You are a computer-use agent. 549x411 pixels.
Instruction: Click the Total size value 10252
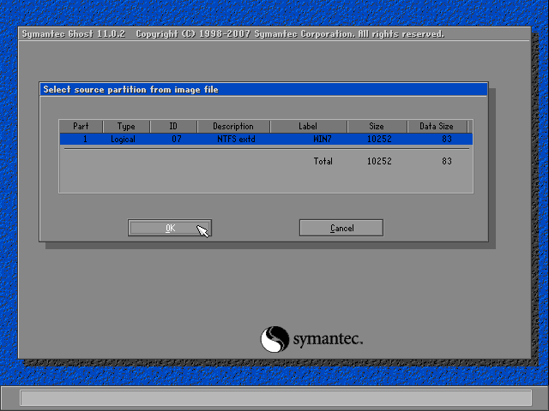pyautogui.click(x=379, y=161)
